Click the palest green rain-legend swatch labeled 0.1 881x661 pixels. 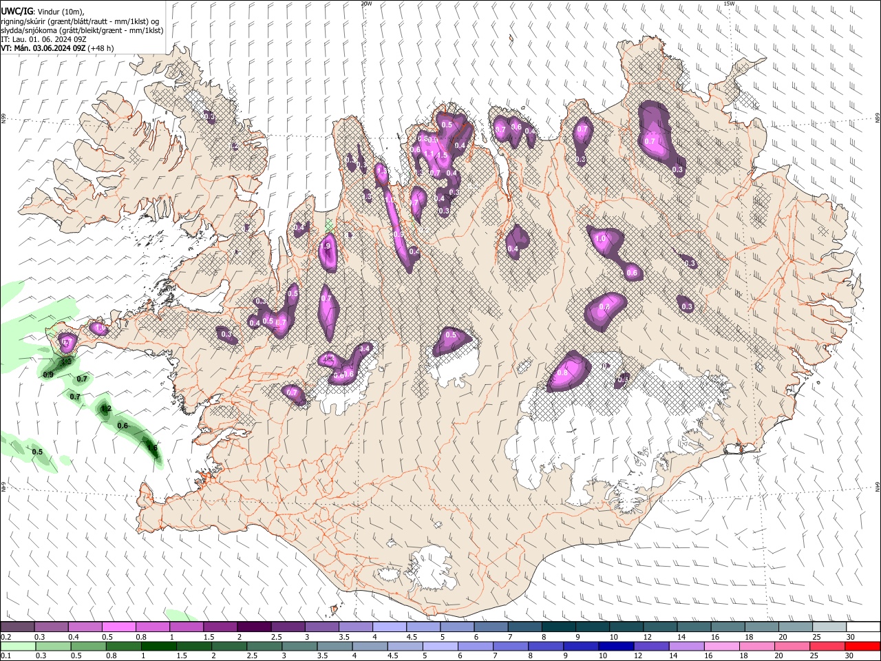pos(17,646)
